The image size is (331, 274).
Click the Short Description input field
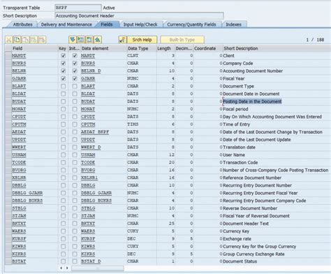tap(139, 16)
